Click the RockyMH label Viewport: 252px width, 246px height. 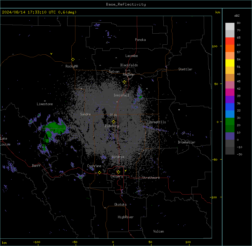point(72,66)
